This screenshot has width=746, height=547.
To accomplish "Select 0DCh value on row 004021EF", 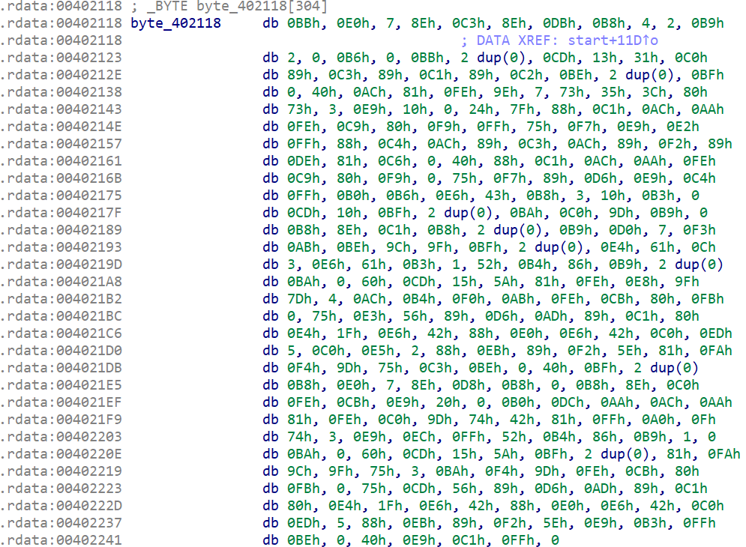I will (568, 402).
